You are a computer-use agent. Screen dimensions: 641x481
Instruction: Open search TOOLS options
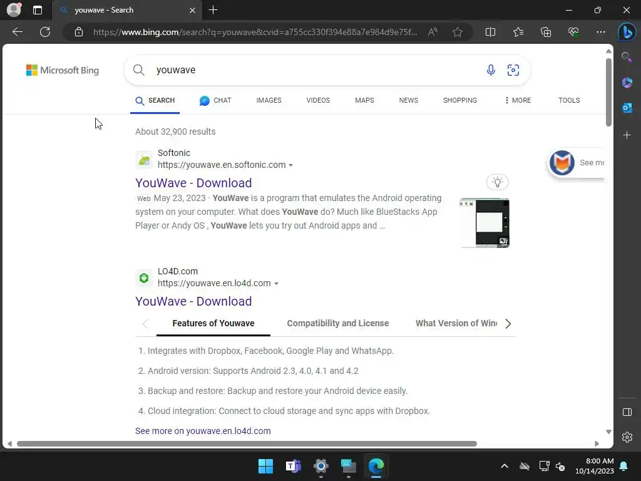tap(569, 101)
